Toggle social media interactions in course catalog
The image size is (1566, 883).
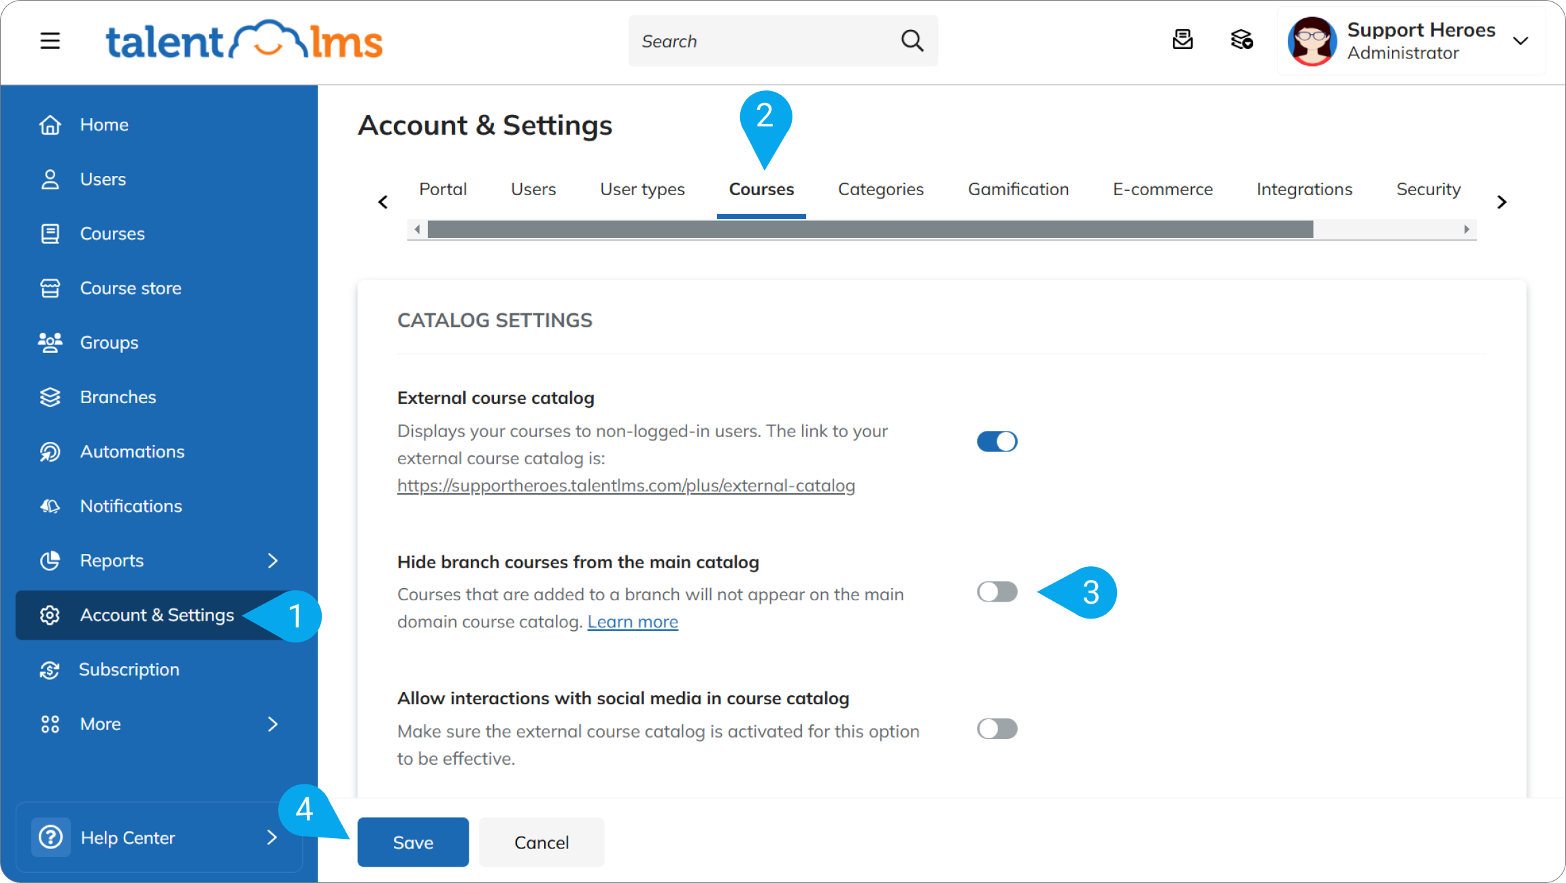coord(997,729)
